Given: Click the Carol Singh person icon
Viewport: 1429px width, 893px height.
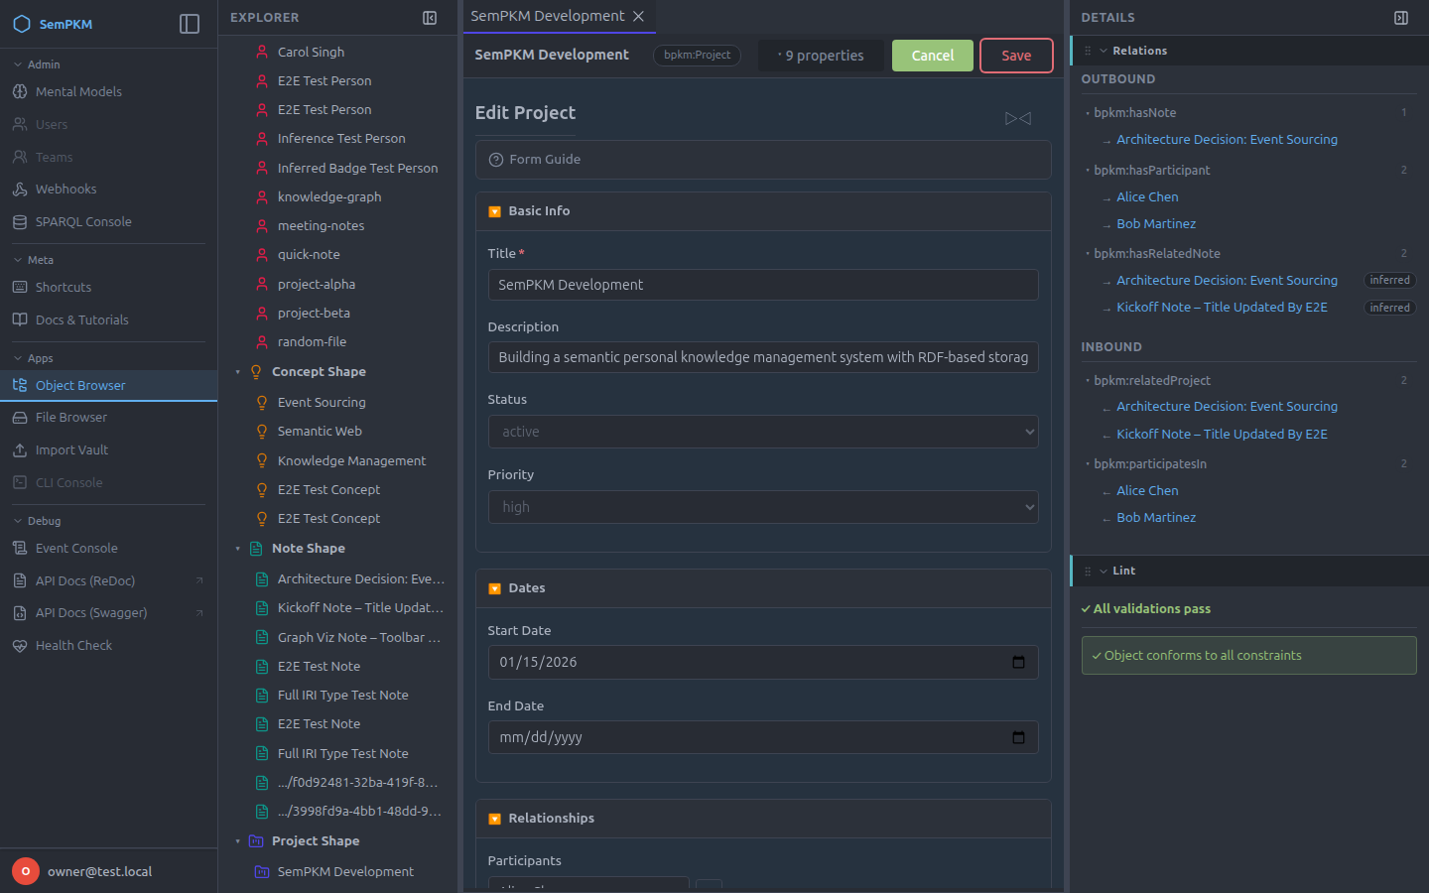Looking at the screenshot, I should [x=262, y=52].
